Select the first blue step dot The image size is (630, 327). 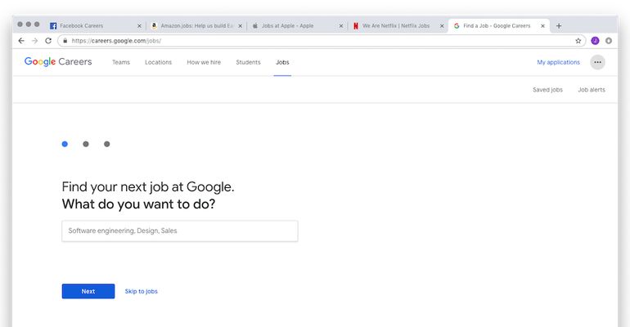65,144
